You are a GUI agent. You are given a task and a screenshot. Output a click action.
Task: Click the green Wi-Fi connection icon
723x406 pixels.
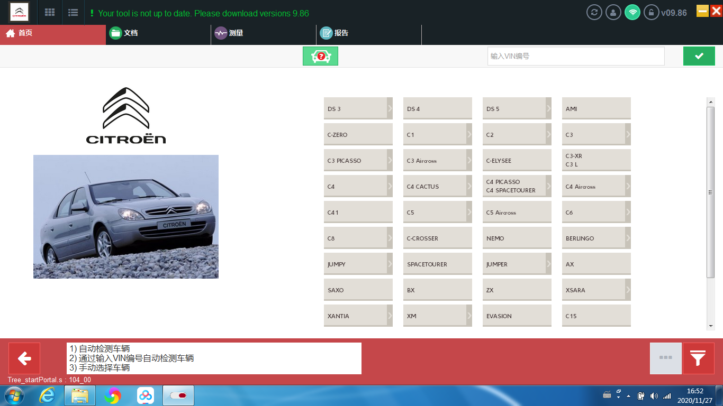[x=632, y=12]
